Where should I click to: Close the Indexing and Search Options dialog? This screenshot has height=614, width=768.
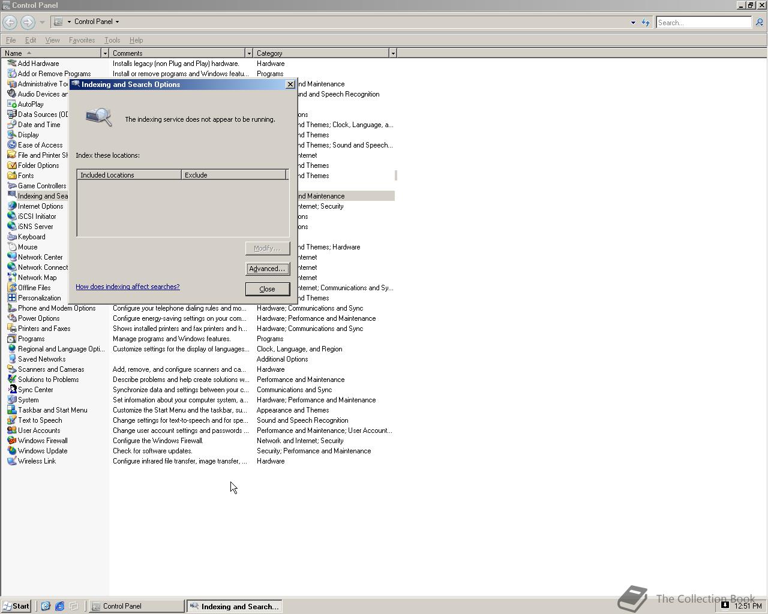click(290, 85)
